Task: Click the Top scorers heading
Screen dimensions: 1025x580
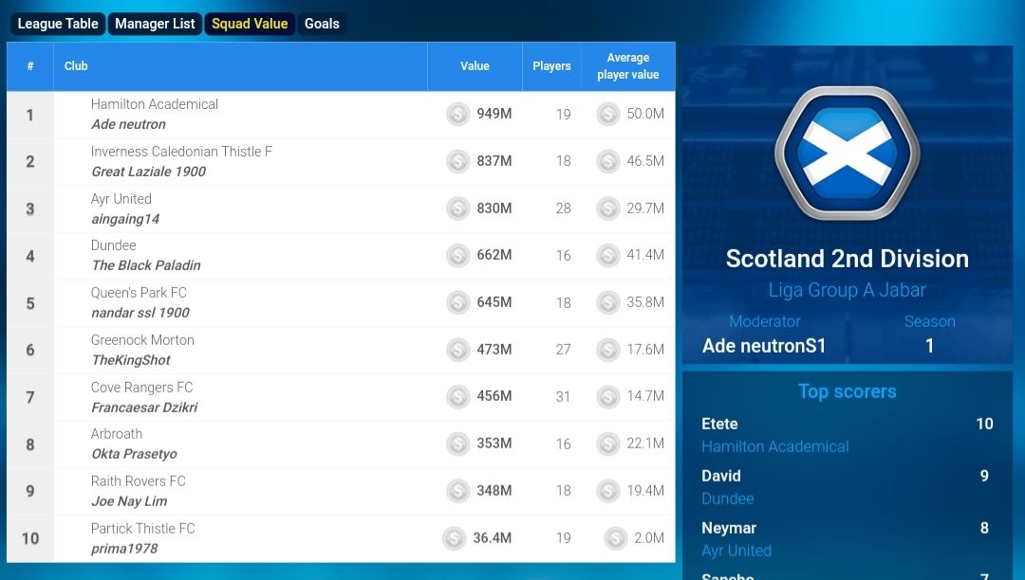Action: pos(848,391)
